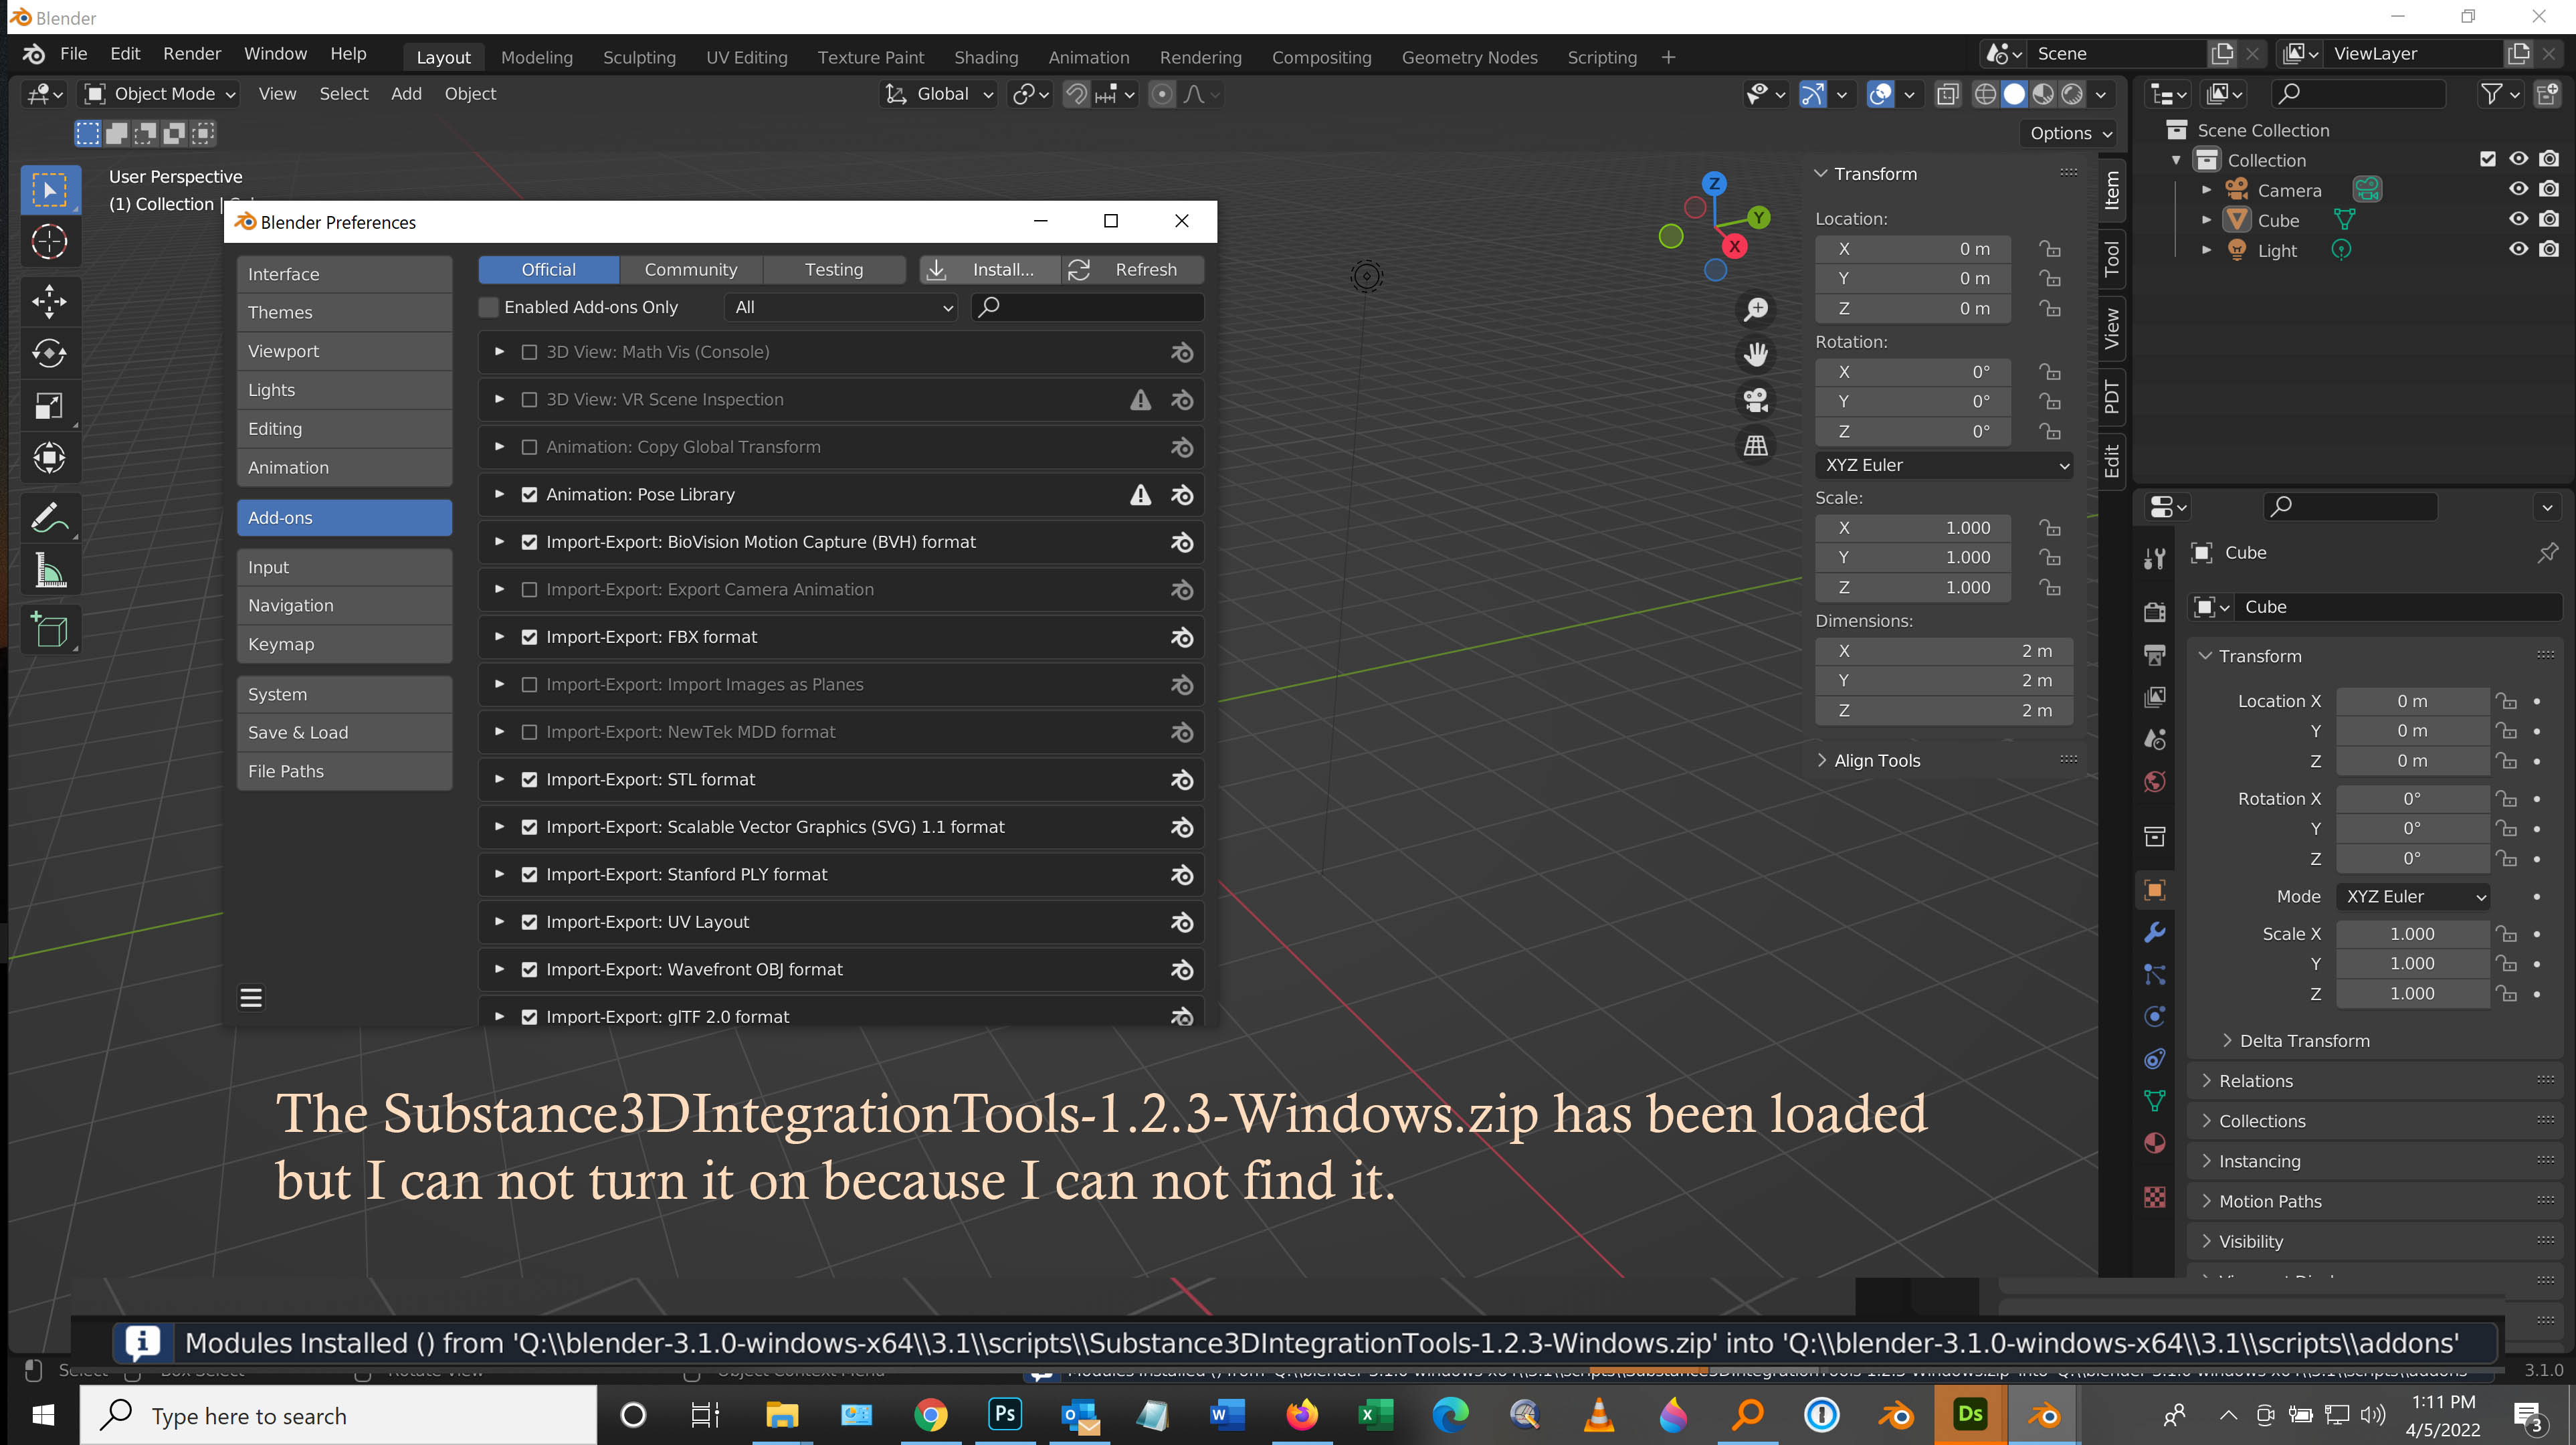Image resolution: width=2576 pixels, height=1445 pixels.
Task: Activate the Annotate tool
Action: 50,517
